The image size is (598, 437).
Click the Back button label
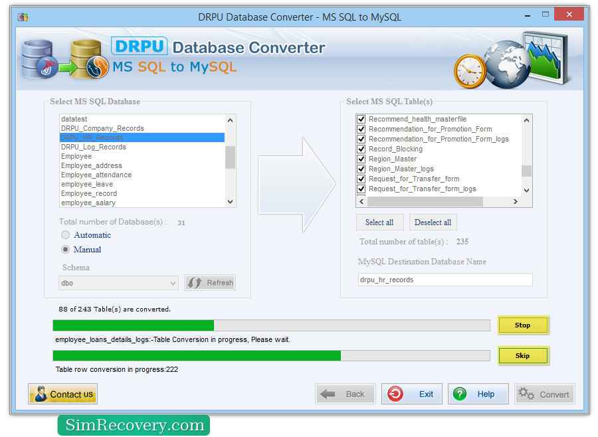(355, 394)
